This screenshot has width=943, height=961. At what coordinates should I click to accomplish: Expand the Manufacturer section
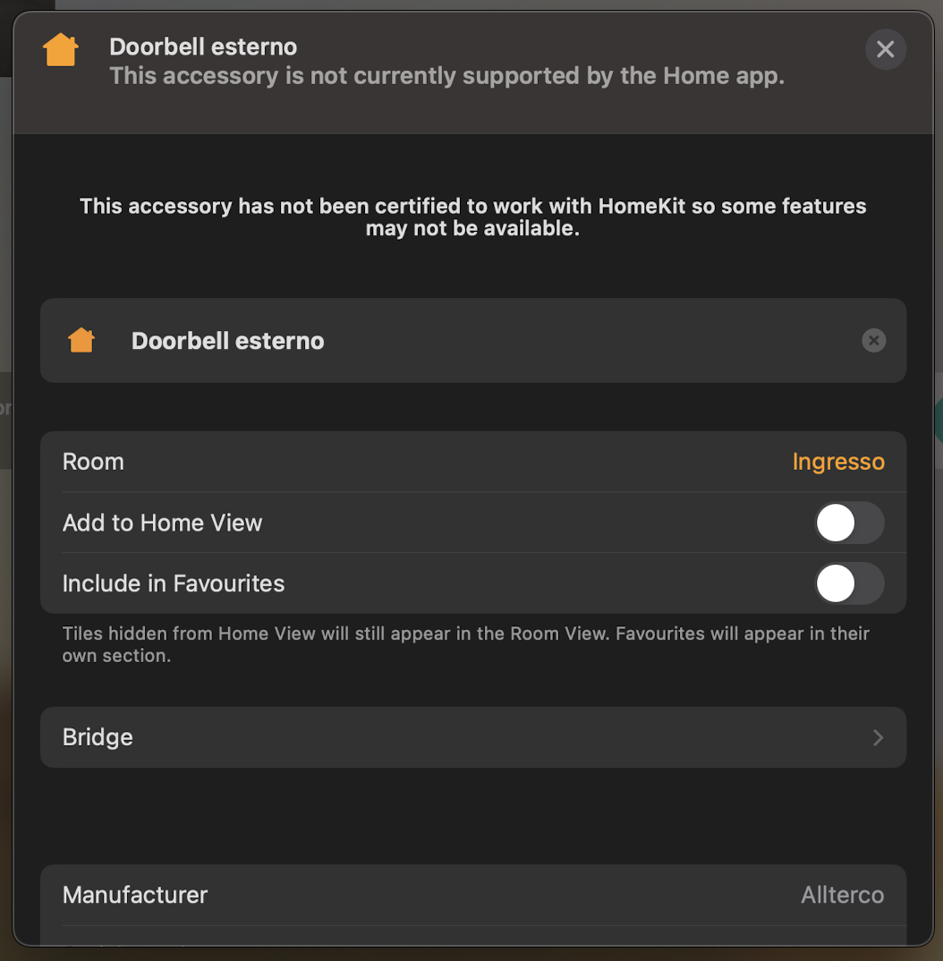tap(472, 895)
